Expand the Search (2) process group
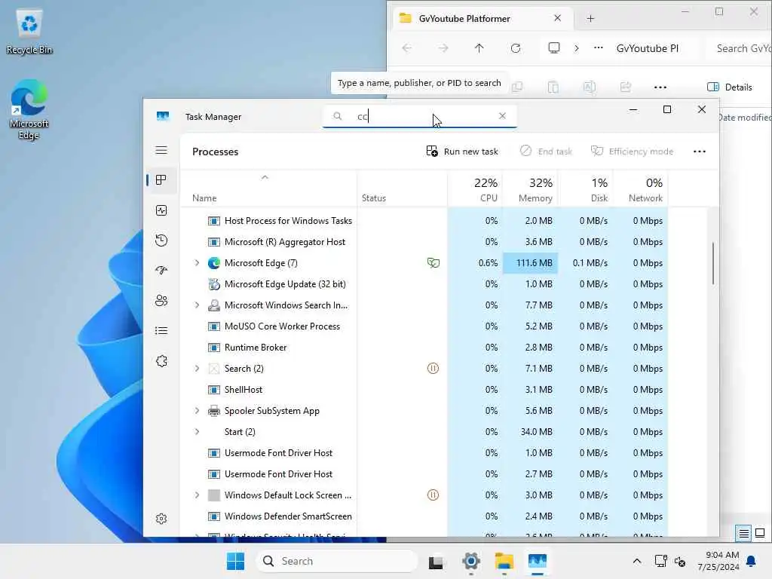 pyautogui.click(x=197, y=368)
